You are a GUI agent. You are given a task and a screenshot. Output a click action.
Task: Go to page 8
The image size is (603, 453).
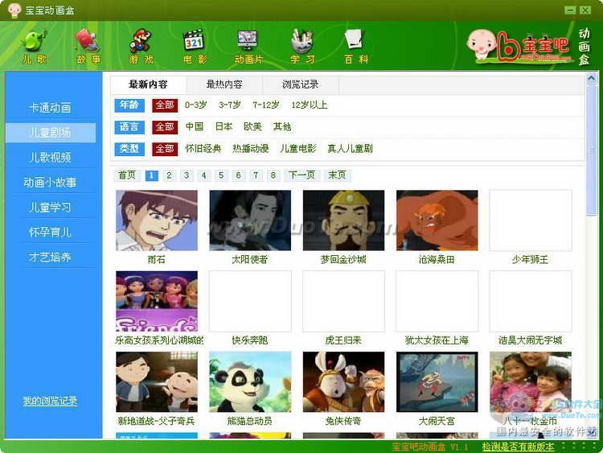(273, 175)
